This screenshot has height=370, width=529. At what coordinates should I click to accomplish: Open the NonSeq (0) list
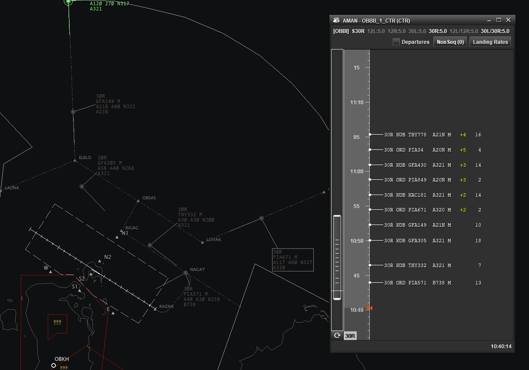450,42
